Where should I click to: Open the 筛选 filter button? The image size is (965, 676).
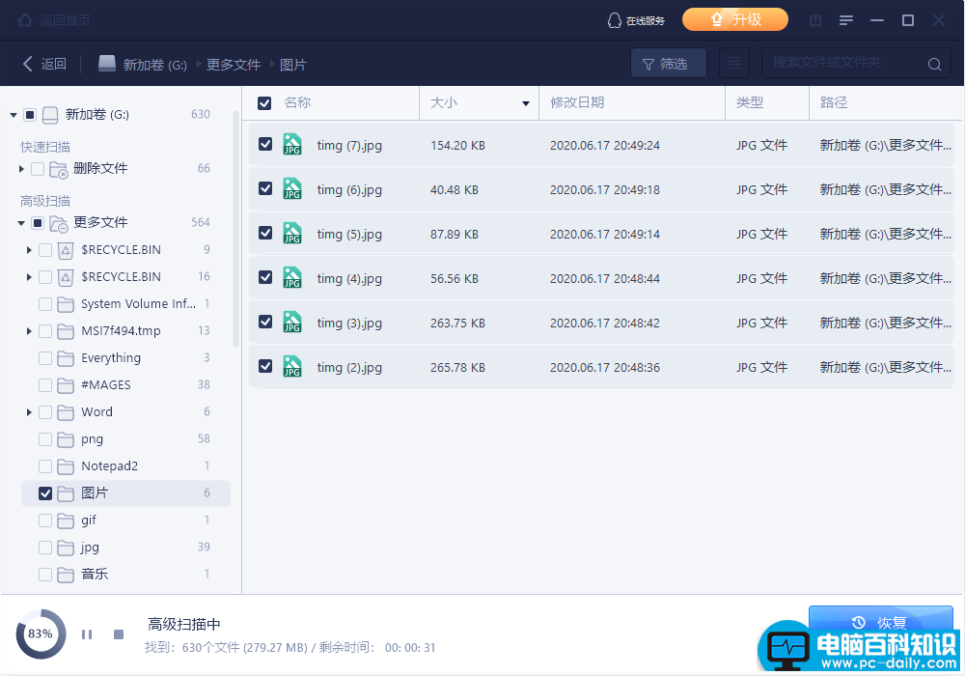click(x=669, y=64)
